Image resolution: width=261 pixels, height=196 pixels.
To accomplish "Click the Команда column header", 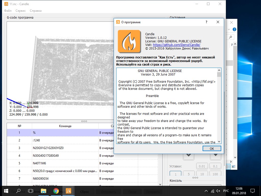I will [x=65, y=126].
